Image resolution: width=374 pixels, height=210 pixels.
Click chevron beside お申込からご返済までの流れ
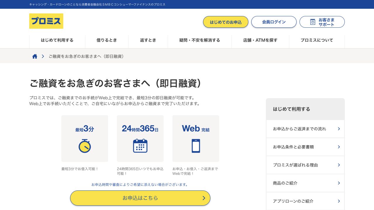[339, 129]
